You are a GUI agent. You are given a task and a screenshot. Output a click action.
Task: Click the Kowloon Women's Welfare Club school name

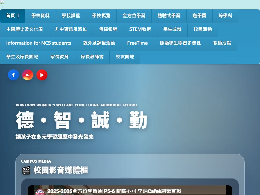77,105
